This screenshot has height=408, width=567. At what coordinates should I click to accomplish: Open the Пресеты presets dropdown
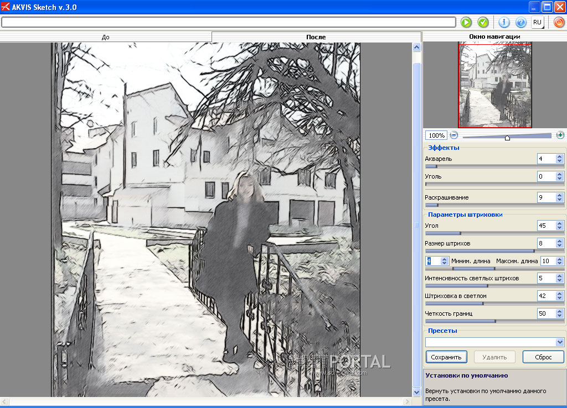pyautogui.click(x=560, y=342)
